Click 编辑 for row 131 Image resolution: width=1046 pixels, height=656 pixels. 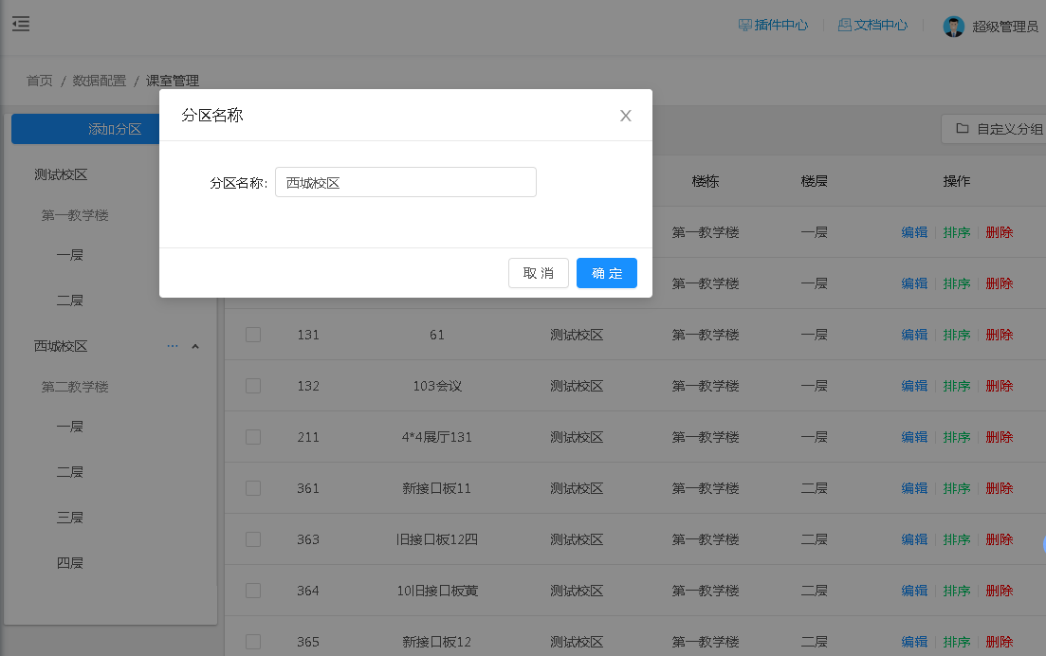(914, 335)
